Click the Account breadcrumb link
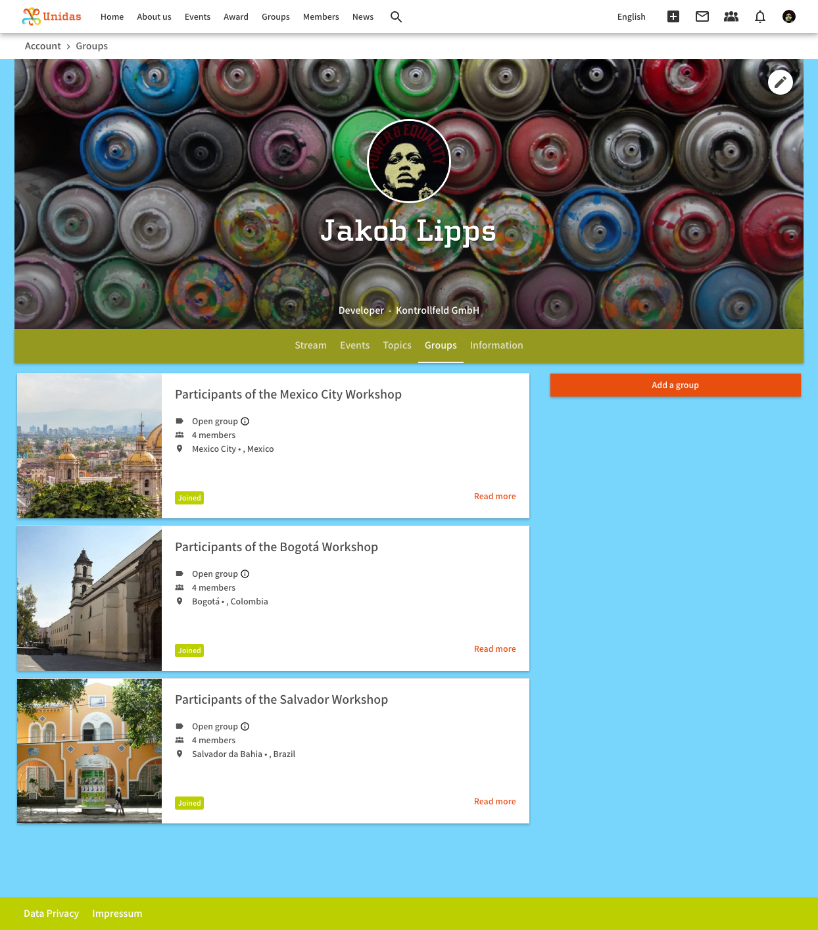The width and height of the screenshot is (818, 930). (43, 46)
